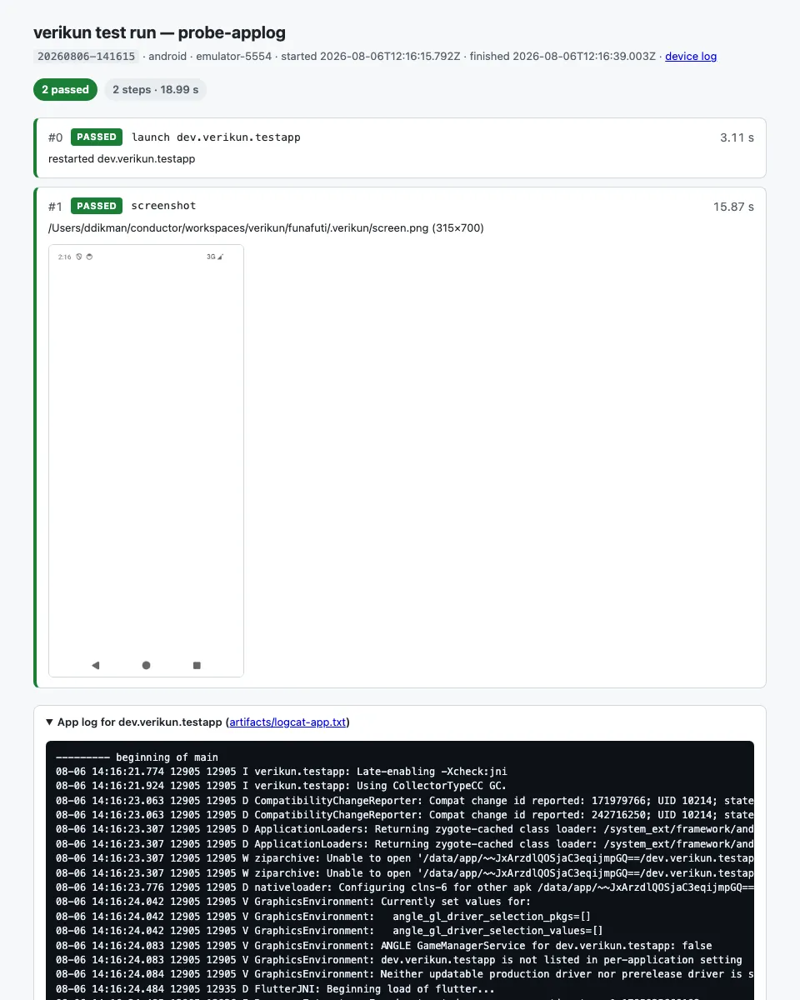
Task: Click the 'Late-enabling -Xcheck:jni' log line
Action: point(282,772)
